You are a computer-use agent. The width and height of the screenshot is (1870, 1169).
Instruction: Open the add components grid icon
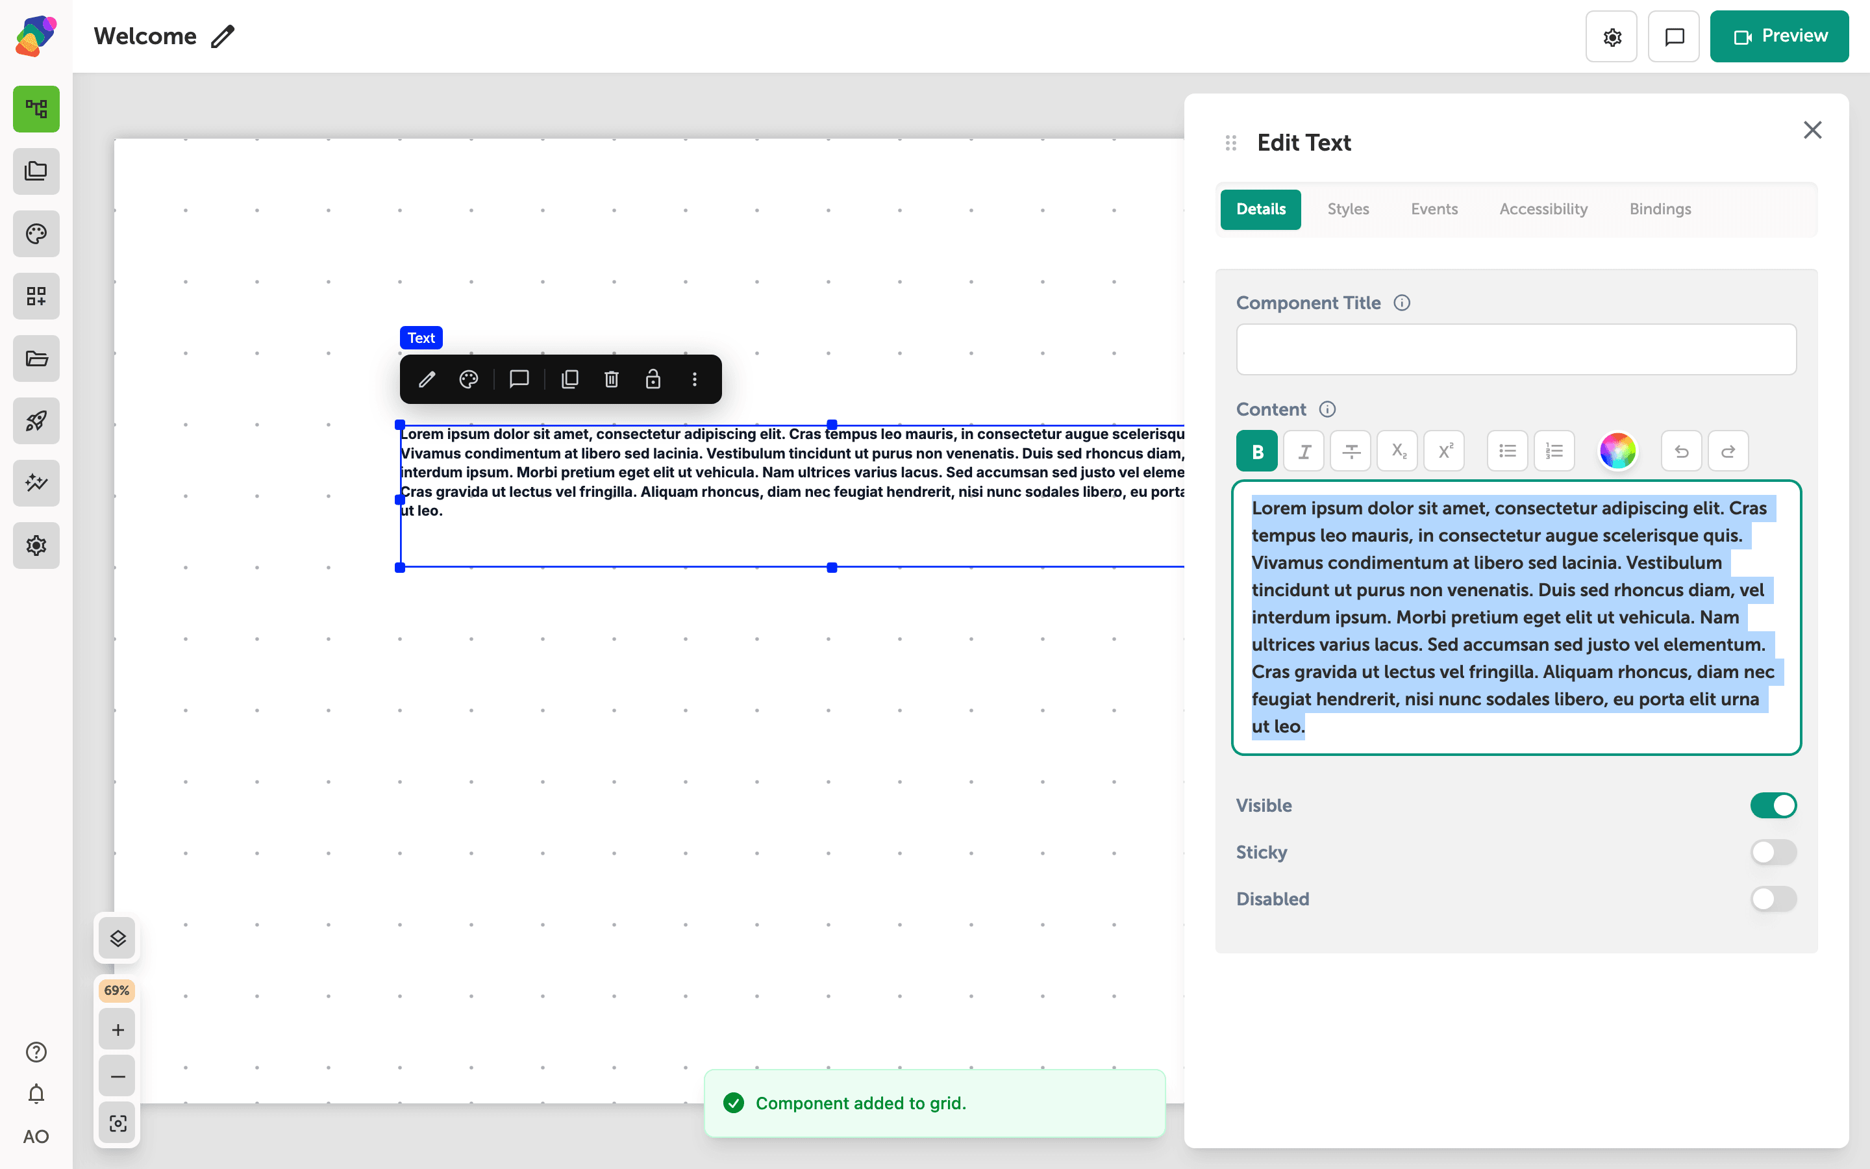(36, 296)
